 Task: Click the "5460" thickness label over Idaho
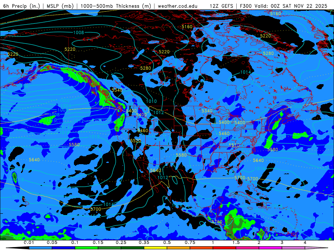(x=143, y=130)
